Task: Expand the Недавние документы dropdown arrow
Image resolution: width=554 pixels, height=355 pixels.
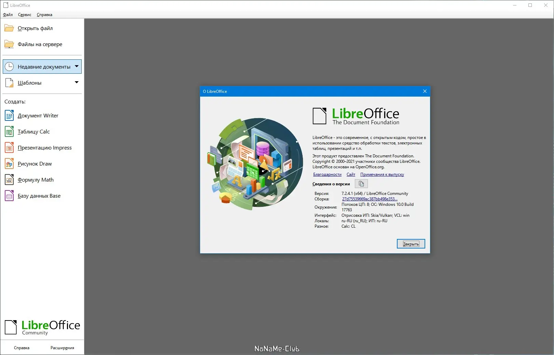Action: click(77, 66)
